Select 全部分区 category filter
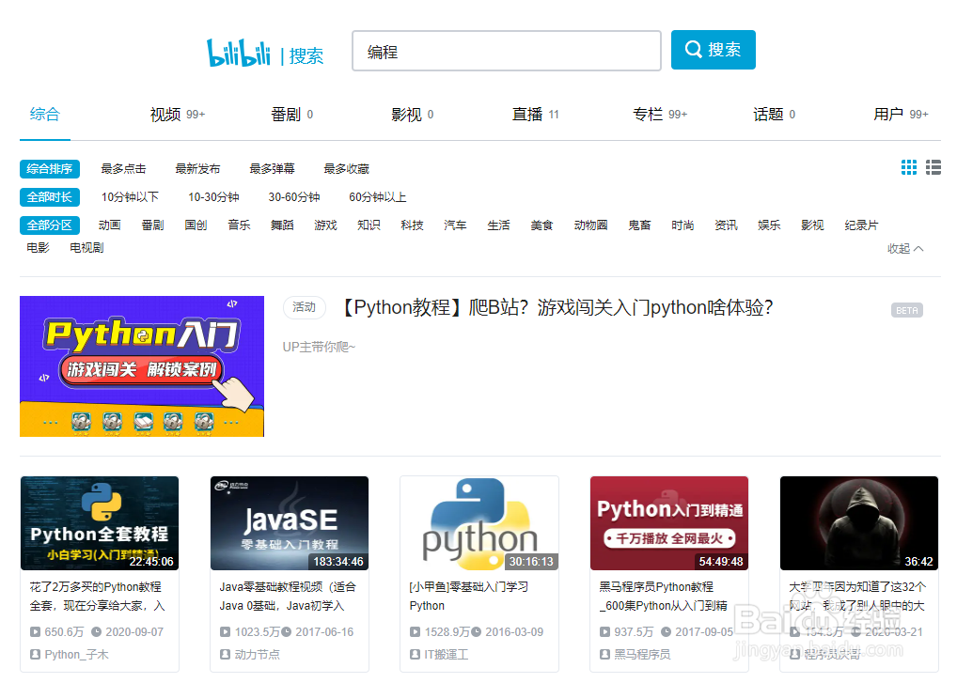Image resolution: width=957 pixels, height=683 pixels. point(50,225)
